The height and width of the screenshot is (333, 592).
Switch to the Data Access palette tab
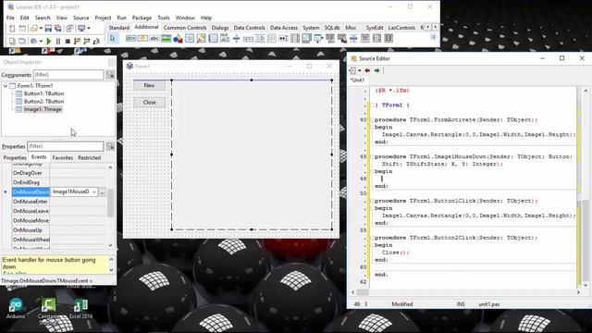(x=284, y=28)
